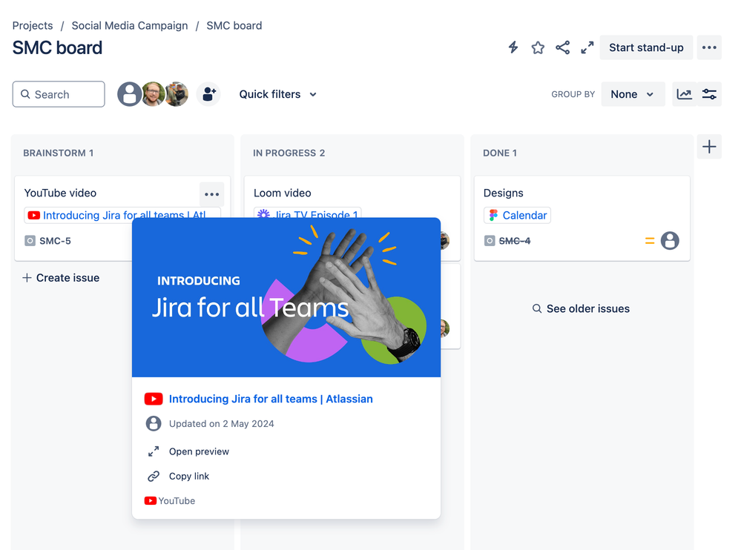Screen dimensions: 741x550
Task: Open view settings sliders icon
Action: point(709,94)
